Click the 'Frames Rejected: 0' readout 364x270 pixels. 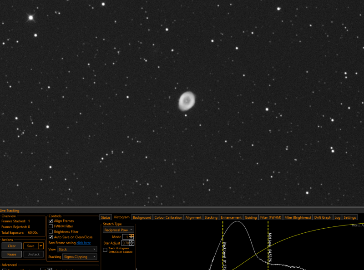coord(16,227)
